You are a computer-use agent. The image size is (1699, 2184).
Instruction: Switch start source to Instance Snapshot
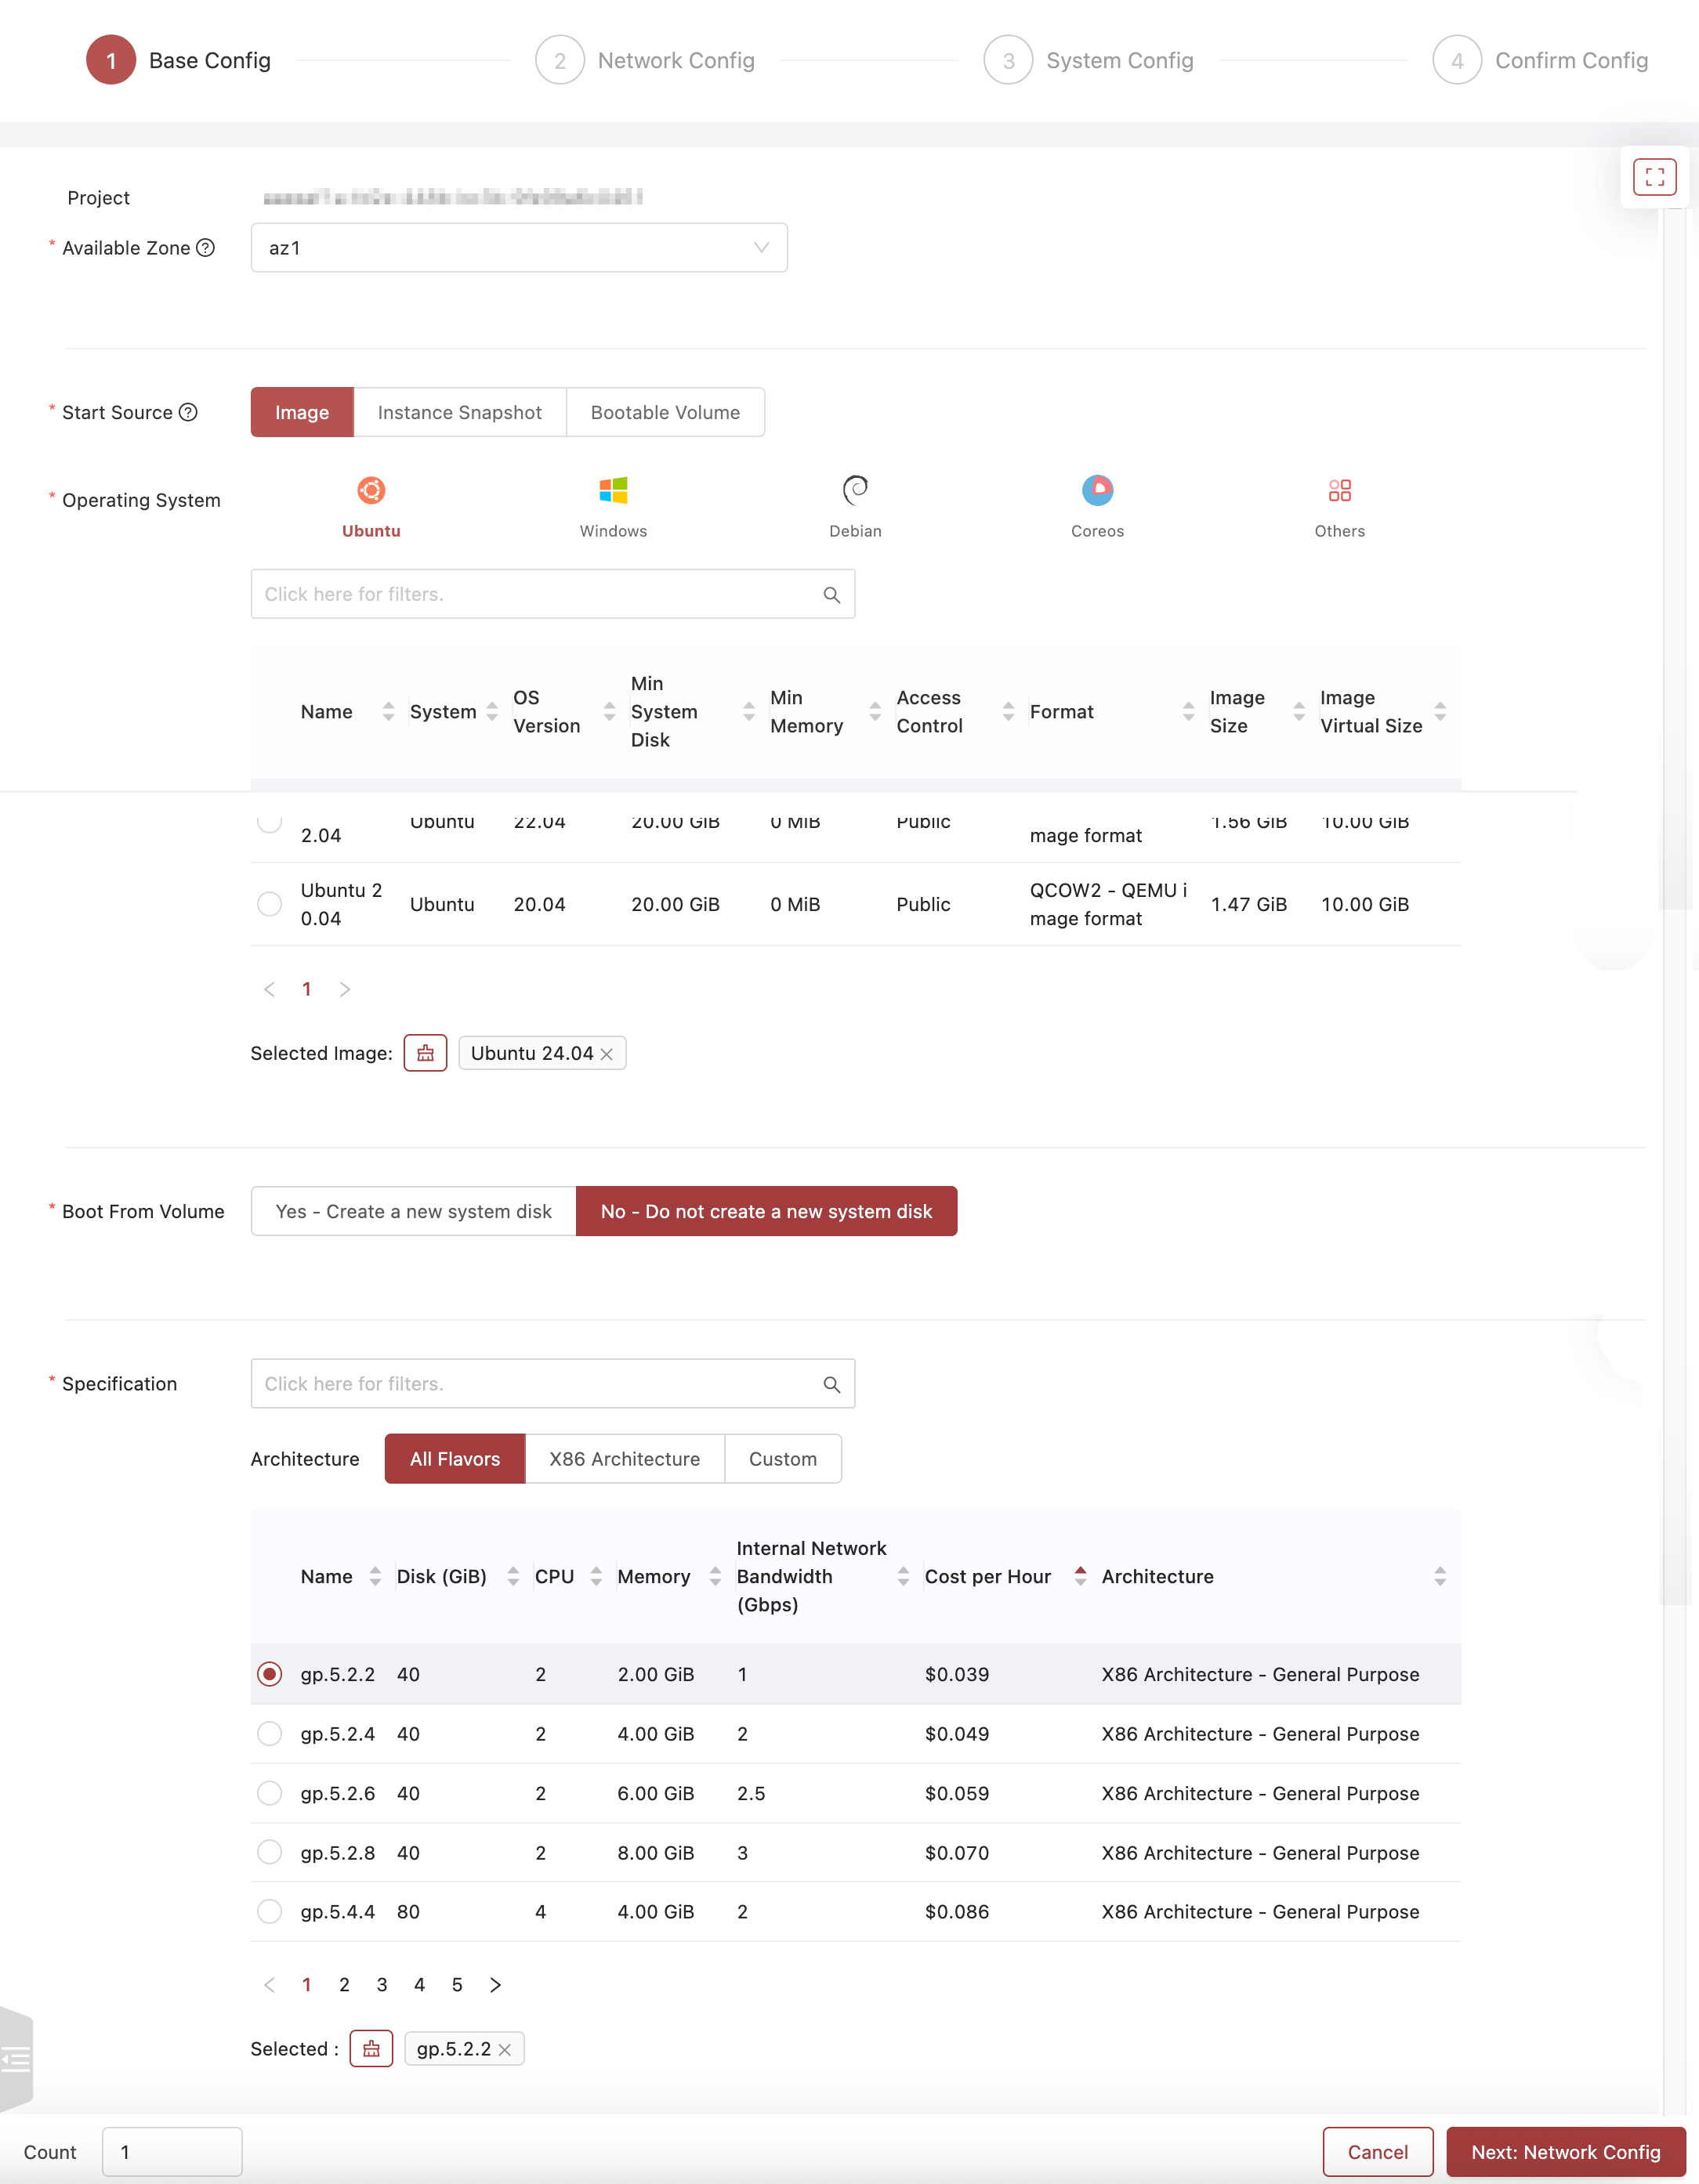459,413
